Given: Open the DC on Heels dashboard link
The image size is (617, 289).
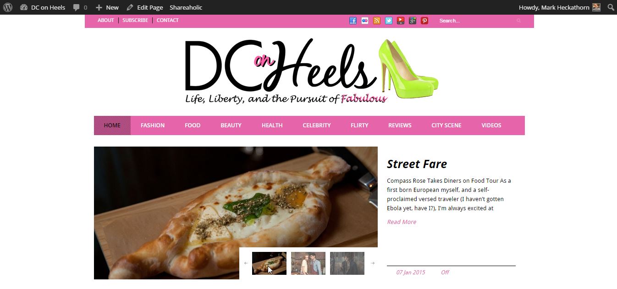Looking at the screenshot, I should 43,7.
